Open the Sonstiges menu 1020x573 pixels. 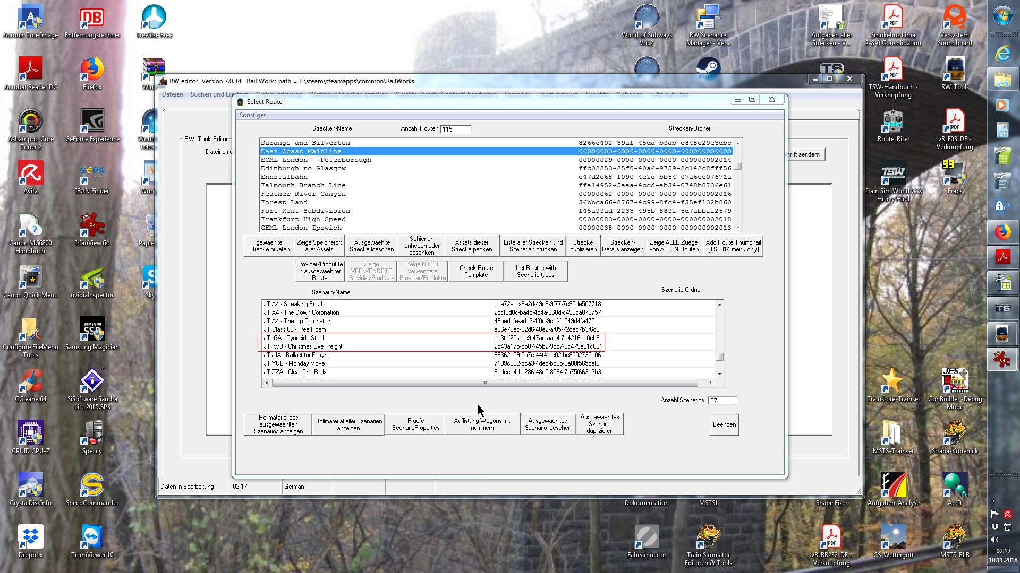click(x=253, y=115)
